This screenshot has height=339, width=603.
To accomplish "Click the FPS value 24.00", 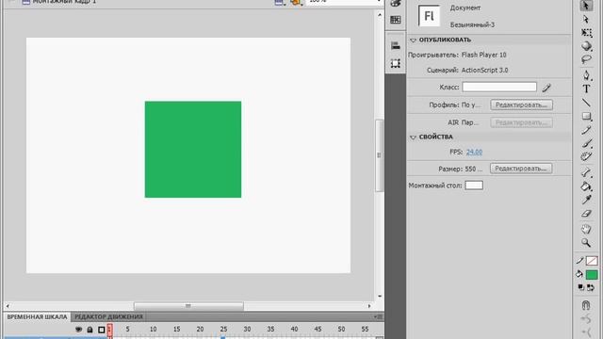I will point(474,152).
